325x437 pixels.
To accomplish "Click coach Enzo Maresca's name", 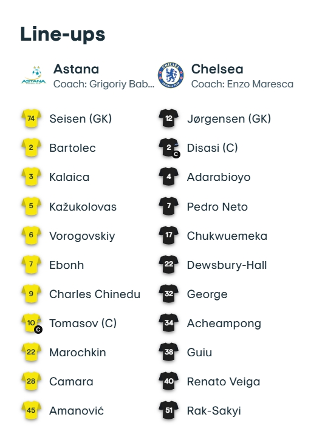I will [260, 84].
